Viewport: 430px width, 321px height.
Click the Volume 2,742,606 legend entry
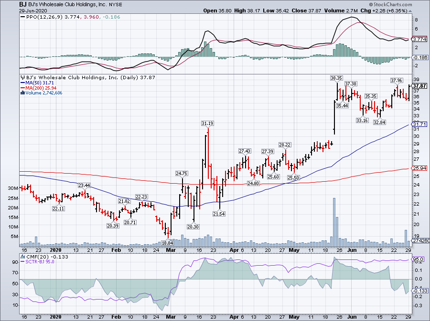(43, 93)
